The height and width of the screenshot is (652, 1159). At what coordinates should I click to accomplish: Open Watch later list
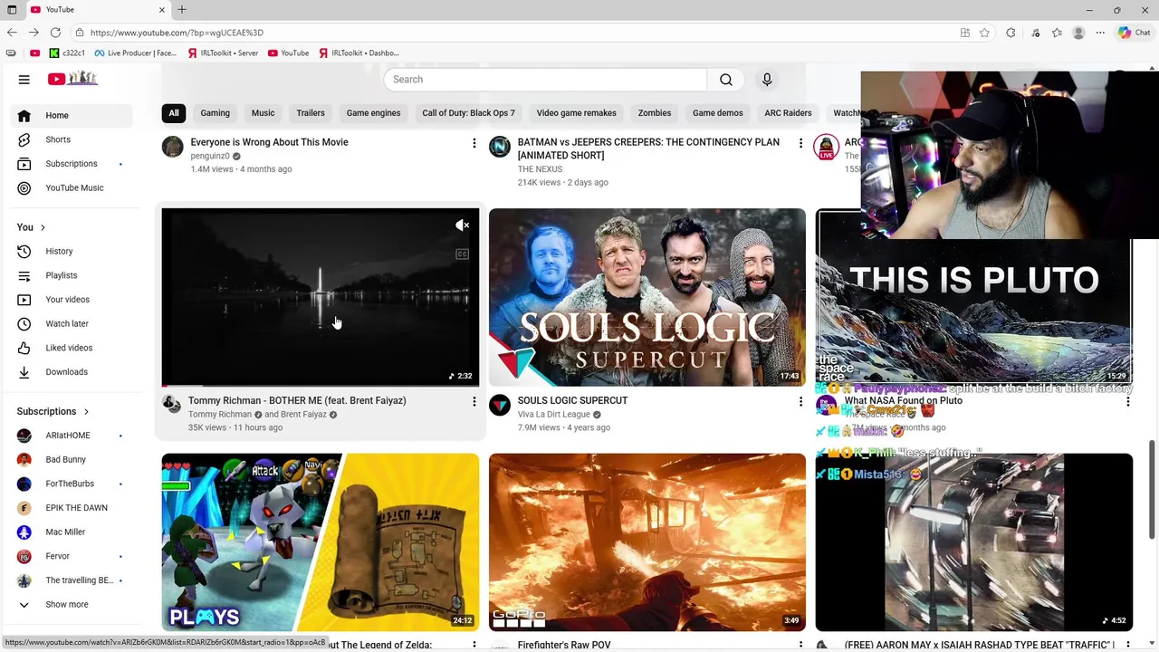click(71, 323)
